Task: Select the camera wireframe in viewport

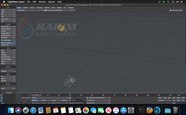Action: (70, 81)
